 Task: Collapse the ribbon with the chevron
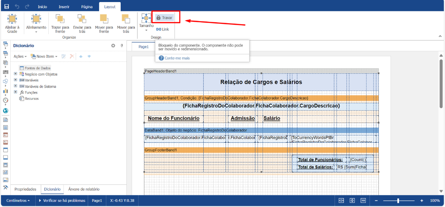(x=440, y=36)
